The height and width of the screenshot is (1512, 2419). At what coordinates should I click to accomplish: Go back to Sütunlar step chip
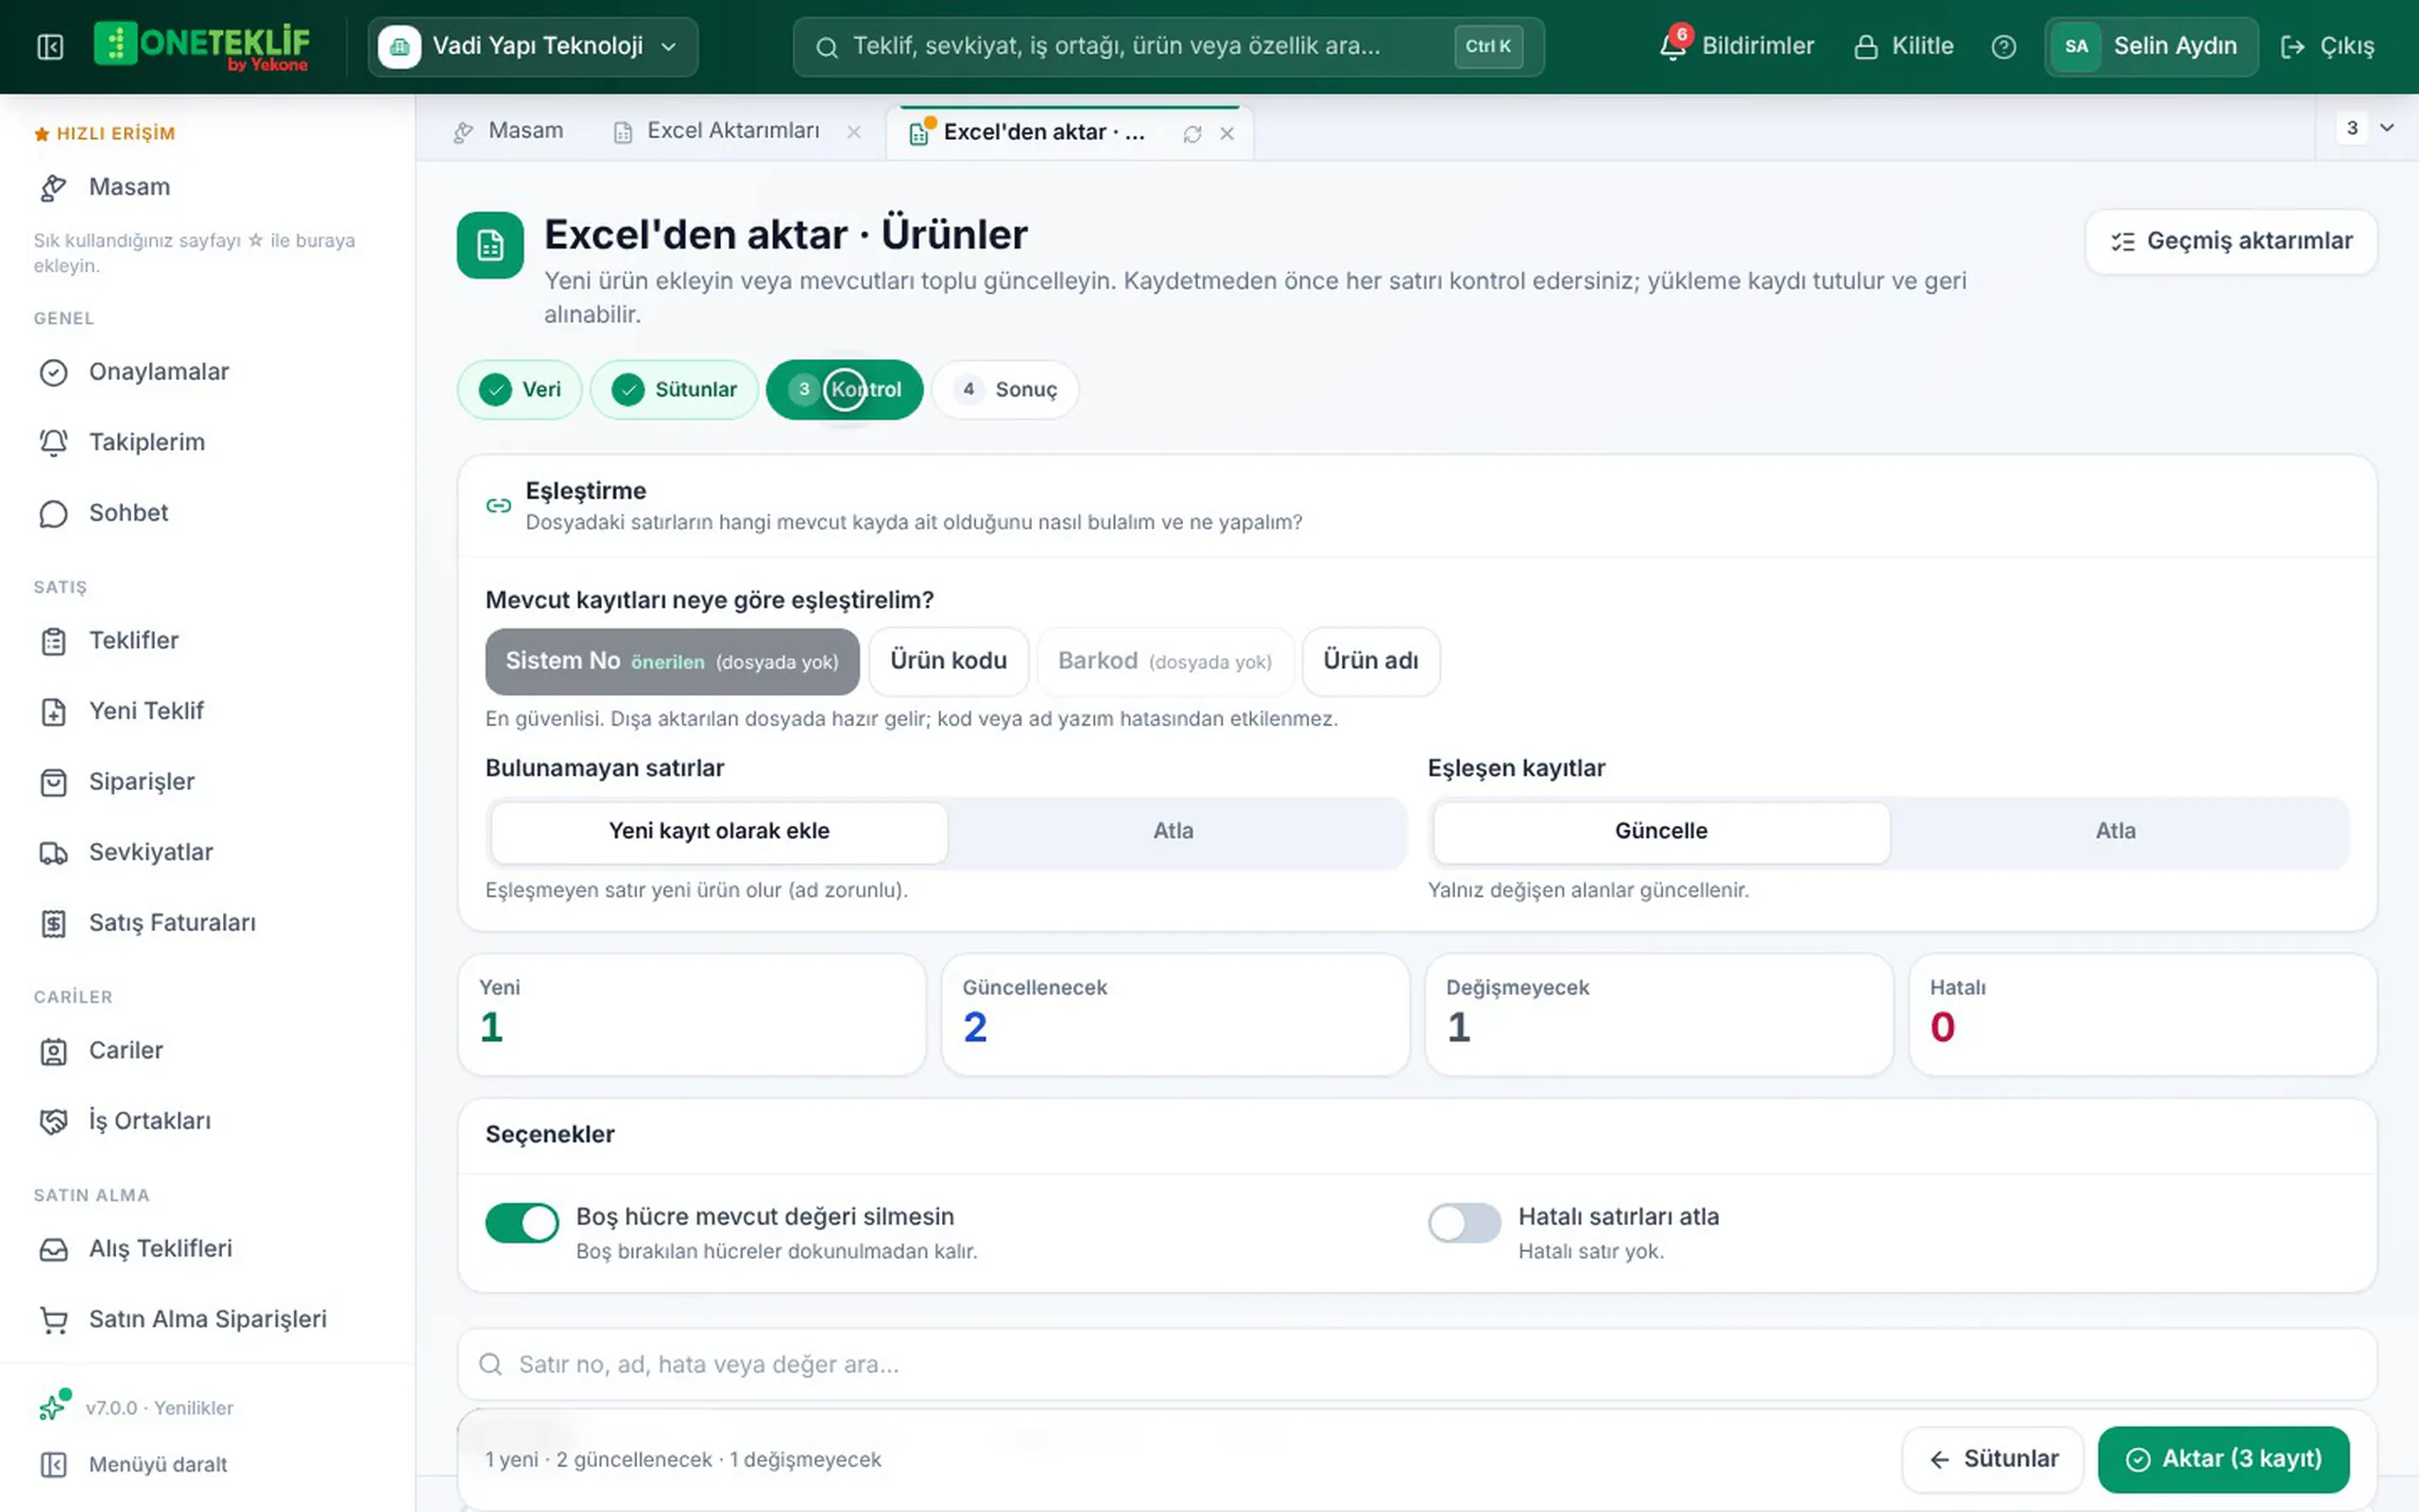pos(675,390)
